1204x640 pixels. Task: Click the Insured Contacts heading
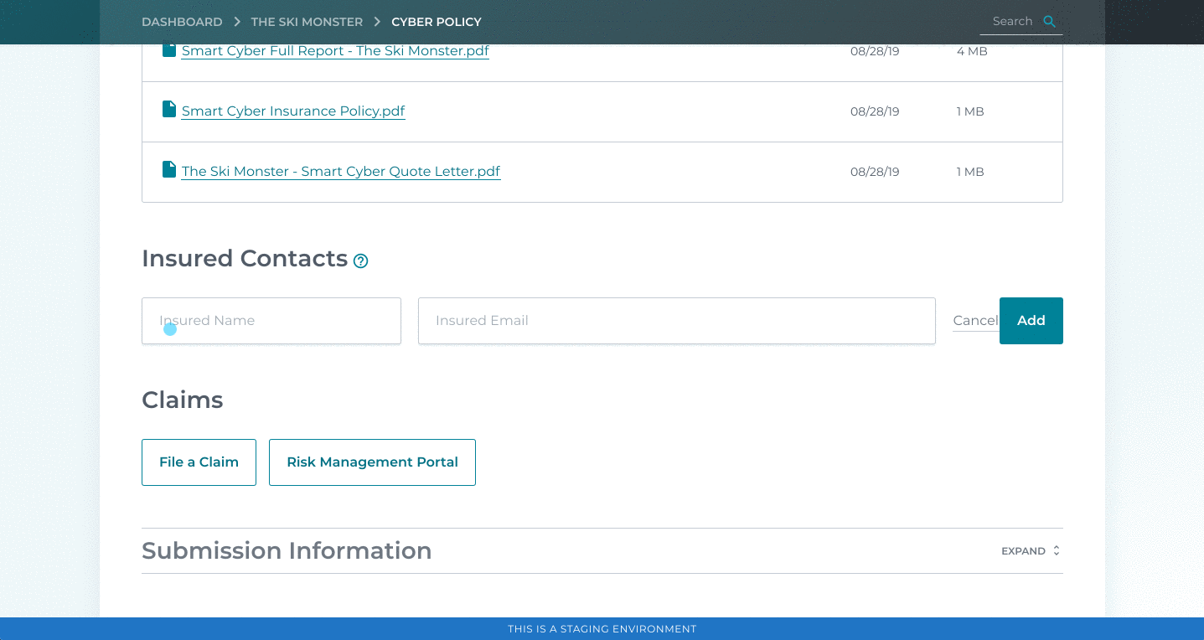point(245,259)
